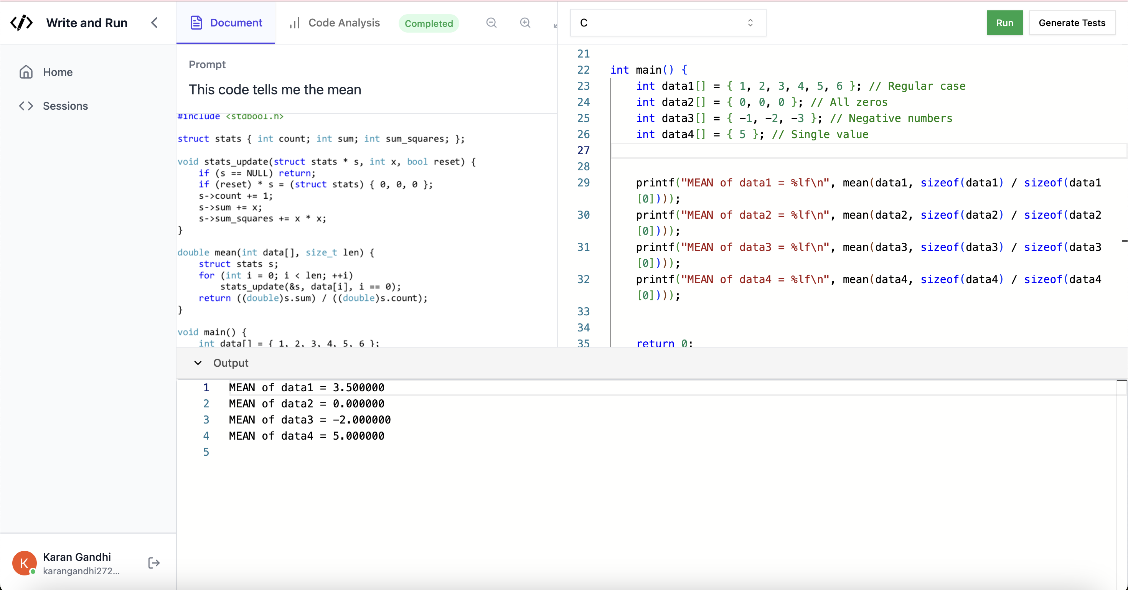
Task: Click the user avatar with letter K
Action: [24, 563]
